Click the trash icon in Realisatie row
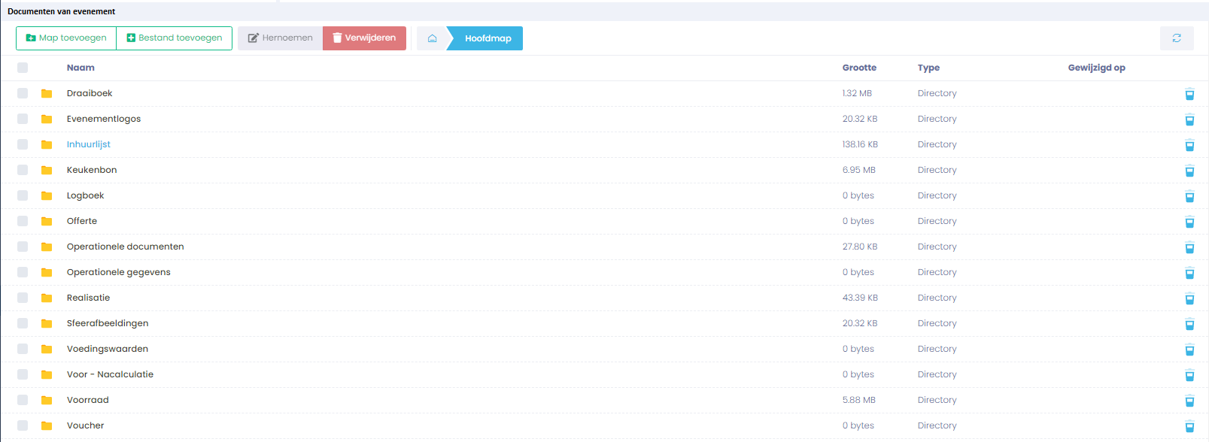This screenshot has height=442, width=1209. click(1189, 298)
